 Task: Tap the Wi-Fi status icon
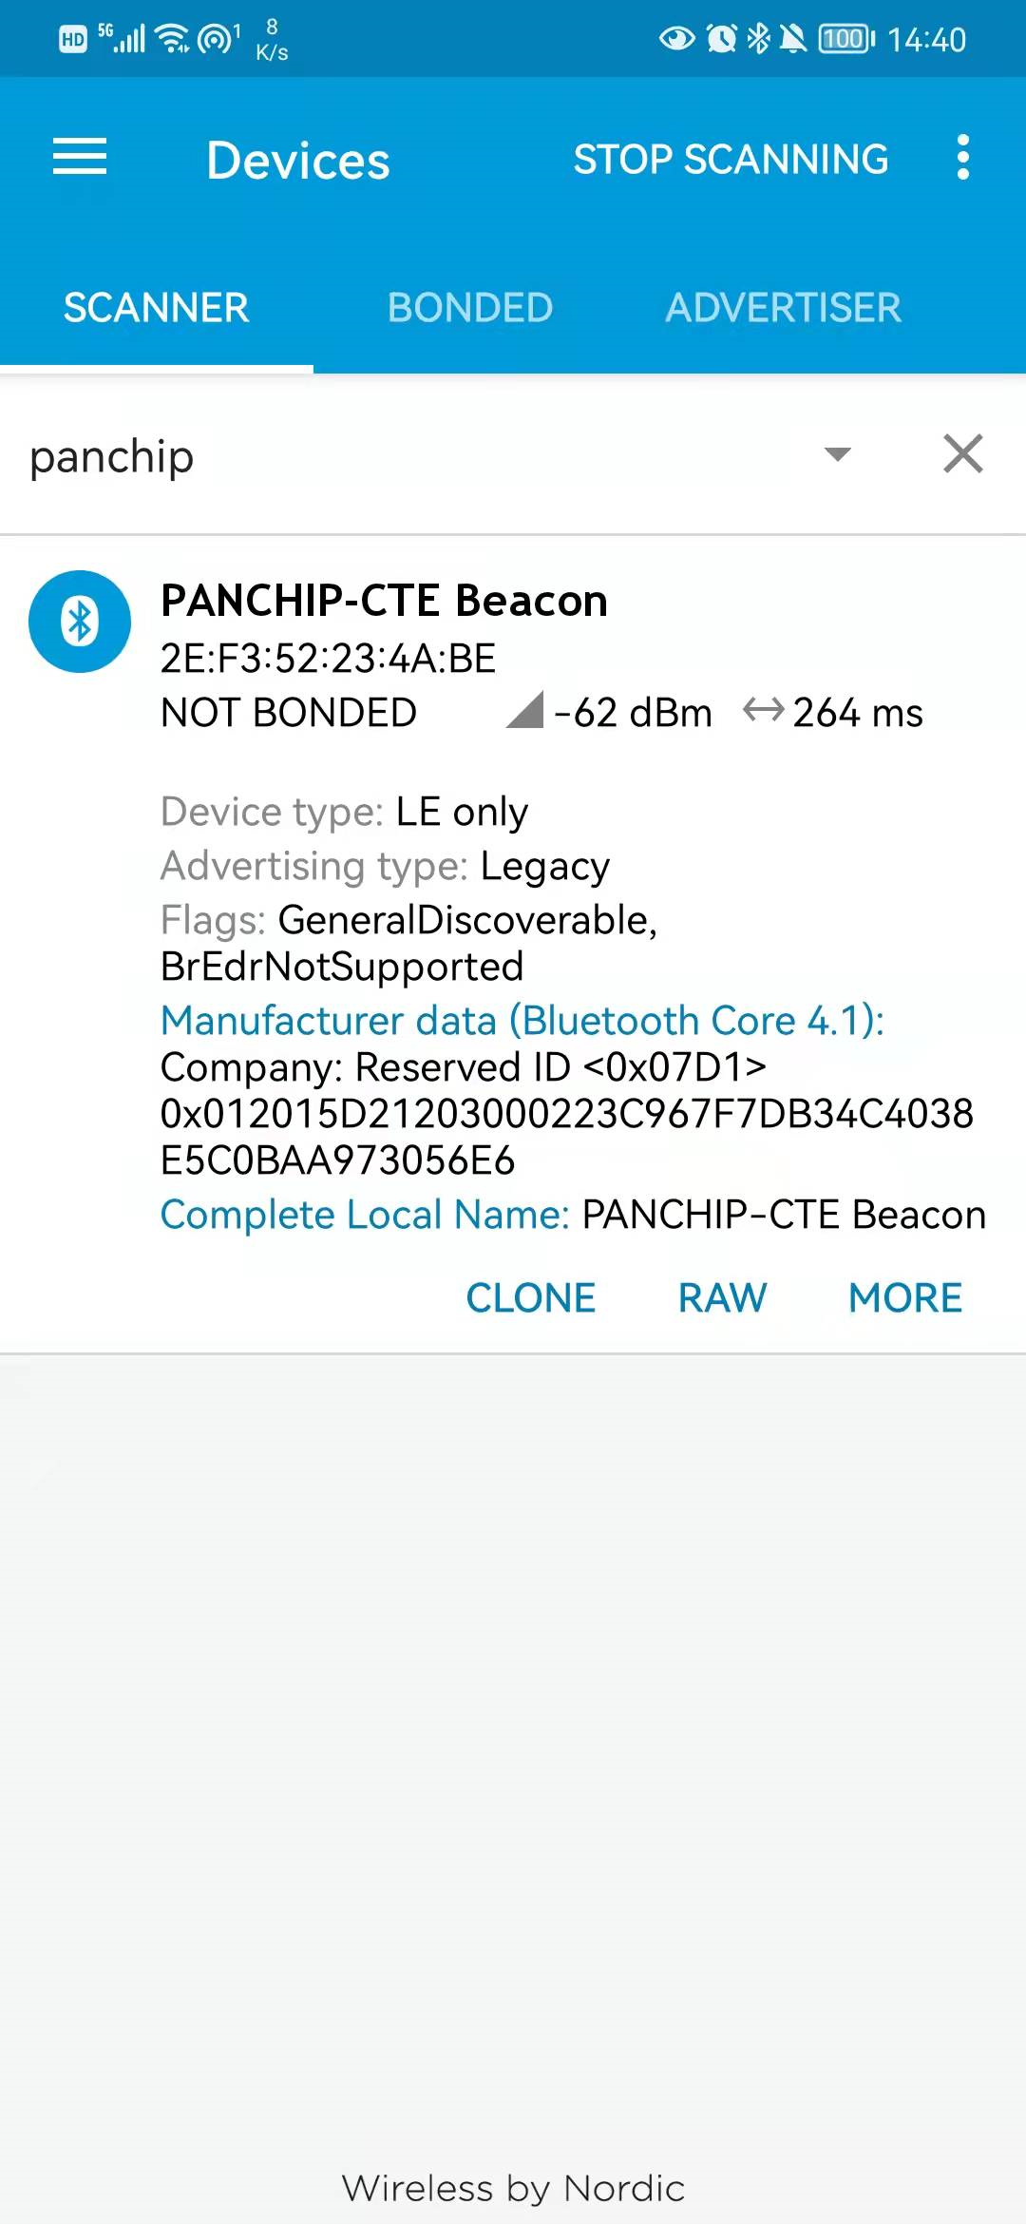click(x=172, y=38)
